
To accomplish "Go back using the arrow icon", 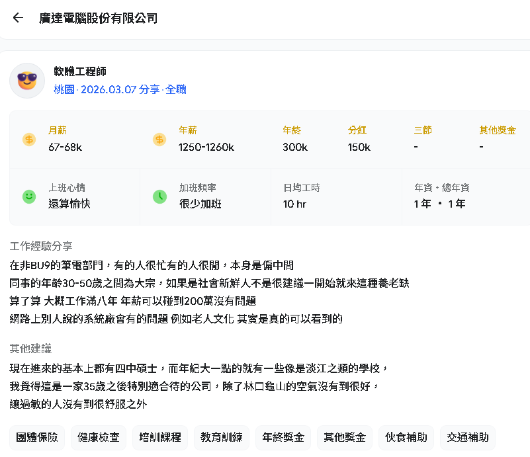I will [18, 18].
